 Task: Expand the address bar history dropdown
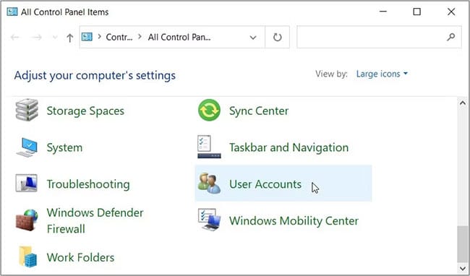pyautogui.click(x=253, y=38)
